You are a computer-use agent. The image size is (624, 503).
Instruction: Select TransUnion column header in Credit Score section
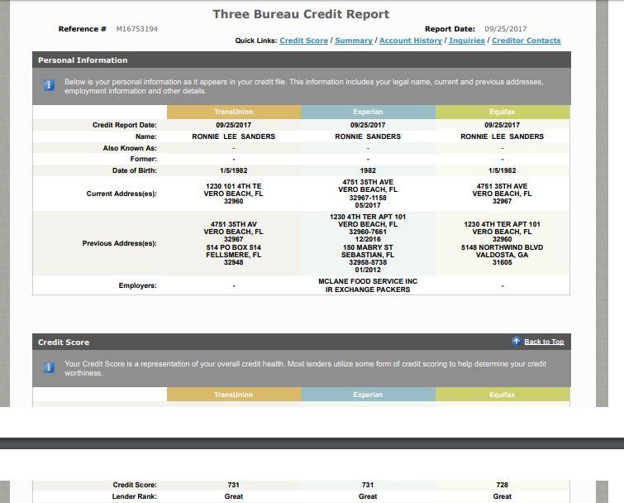pos(234,395)
